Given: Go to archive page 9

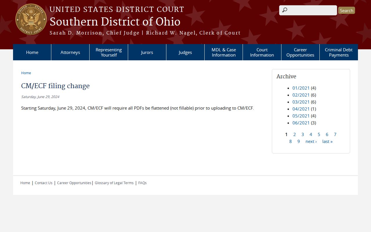Looking at the screenshot, I should click(x=299, y=141).
